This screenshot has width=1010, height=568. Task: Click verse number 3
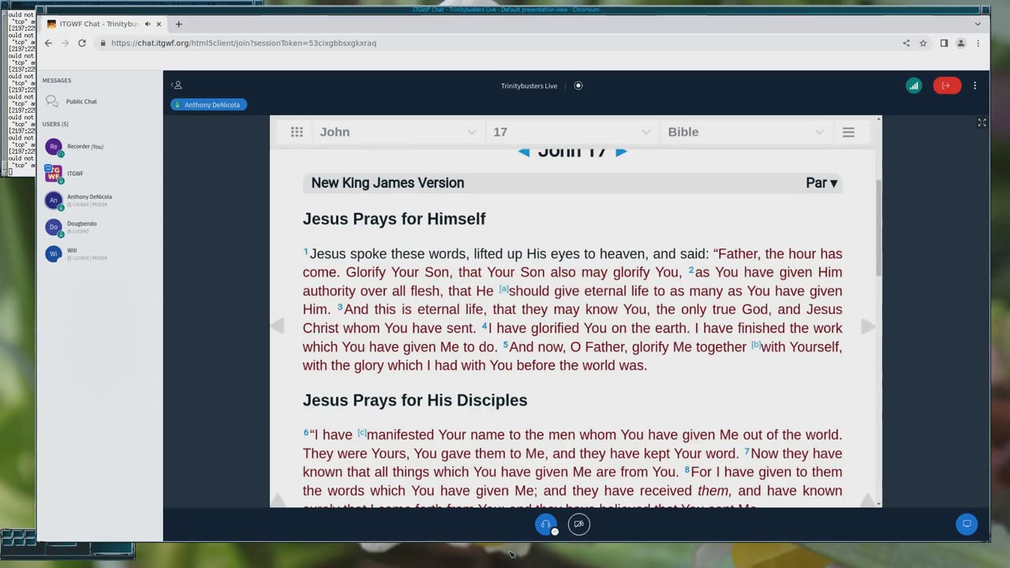(x=340, y=307)
